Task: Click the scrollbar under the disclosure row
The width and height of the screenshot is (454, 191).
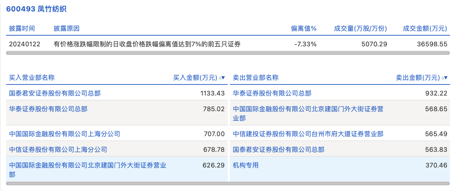Action: [228, 53]
